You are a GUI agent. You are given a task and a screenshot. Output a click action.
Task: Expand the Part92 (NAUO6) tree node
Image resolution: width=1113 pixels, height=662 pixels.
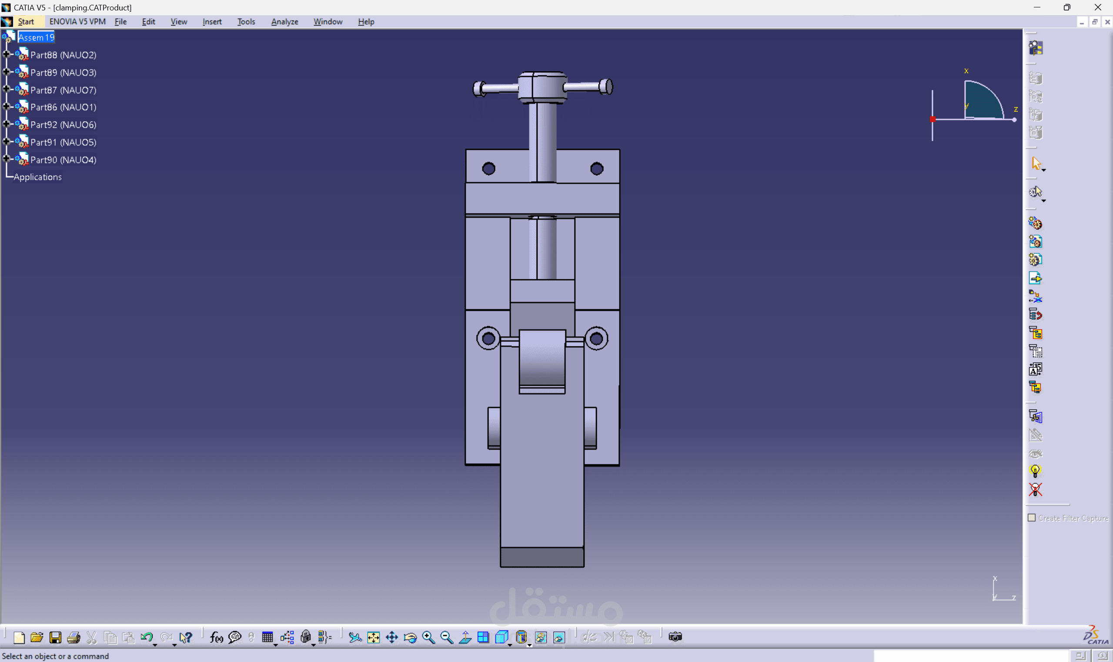[x=6, y=125]
